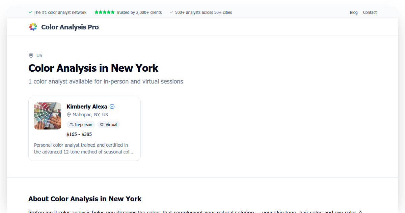The width and height of the screenshot is (405, 213).
Task: Click the In-person session badge
Action: 81,124
